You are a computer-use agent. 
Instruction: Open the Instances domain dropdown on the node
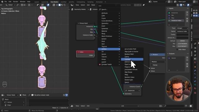click(x=132, y=91)
